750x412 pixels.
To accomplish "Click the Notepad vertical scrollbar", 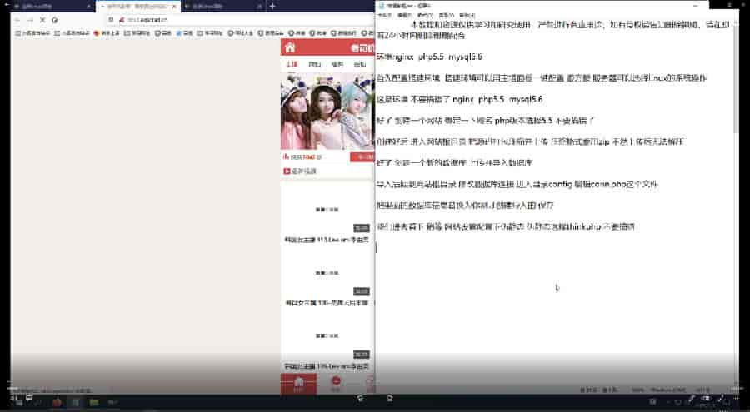I will pyautogui.click(x=735, y=83).
